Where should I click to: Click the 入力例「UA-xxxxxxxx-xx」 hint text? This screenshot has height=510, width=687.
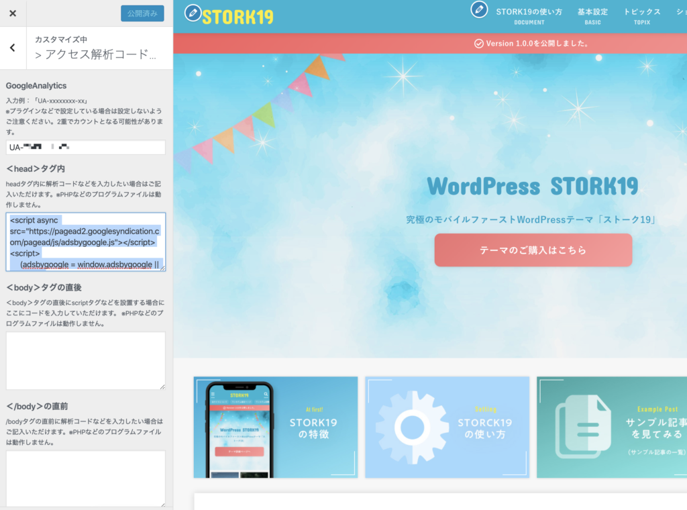pyautogui.click(x=47, y=101)
